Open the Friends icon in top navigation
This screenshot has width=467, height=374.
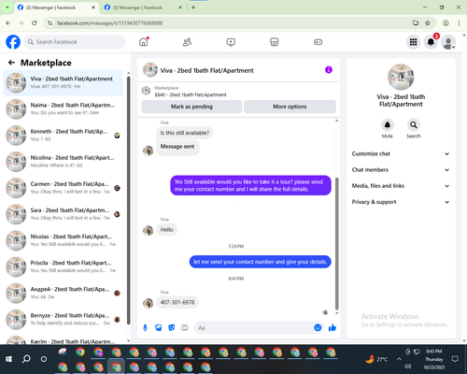tap(187, 42)
